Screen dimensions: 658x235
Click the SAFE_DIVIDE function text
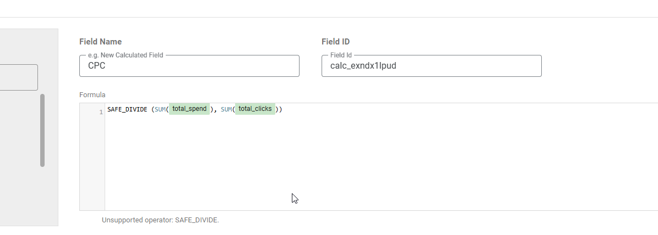[127, 109]
